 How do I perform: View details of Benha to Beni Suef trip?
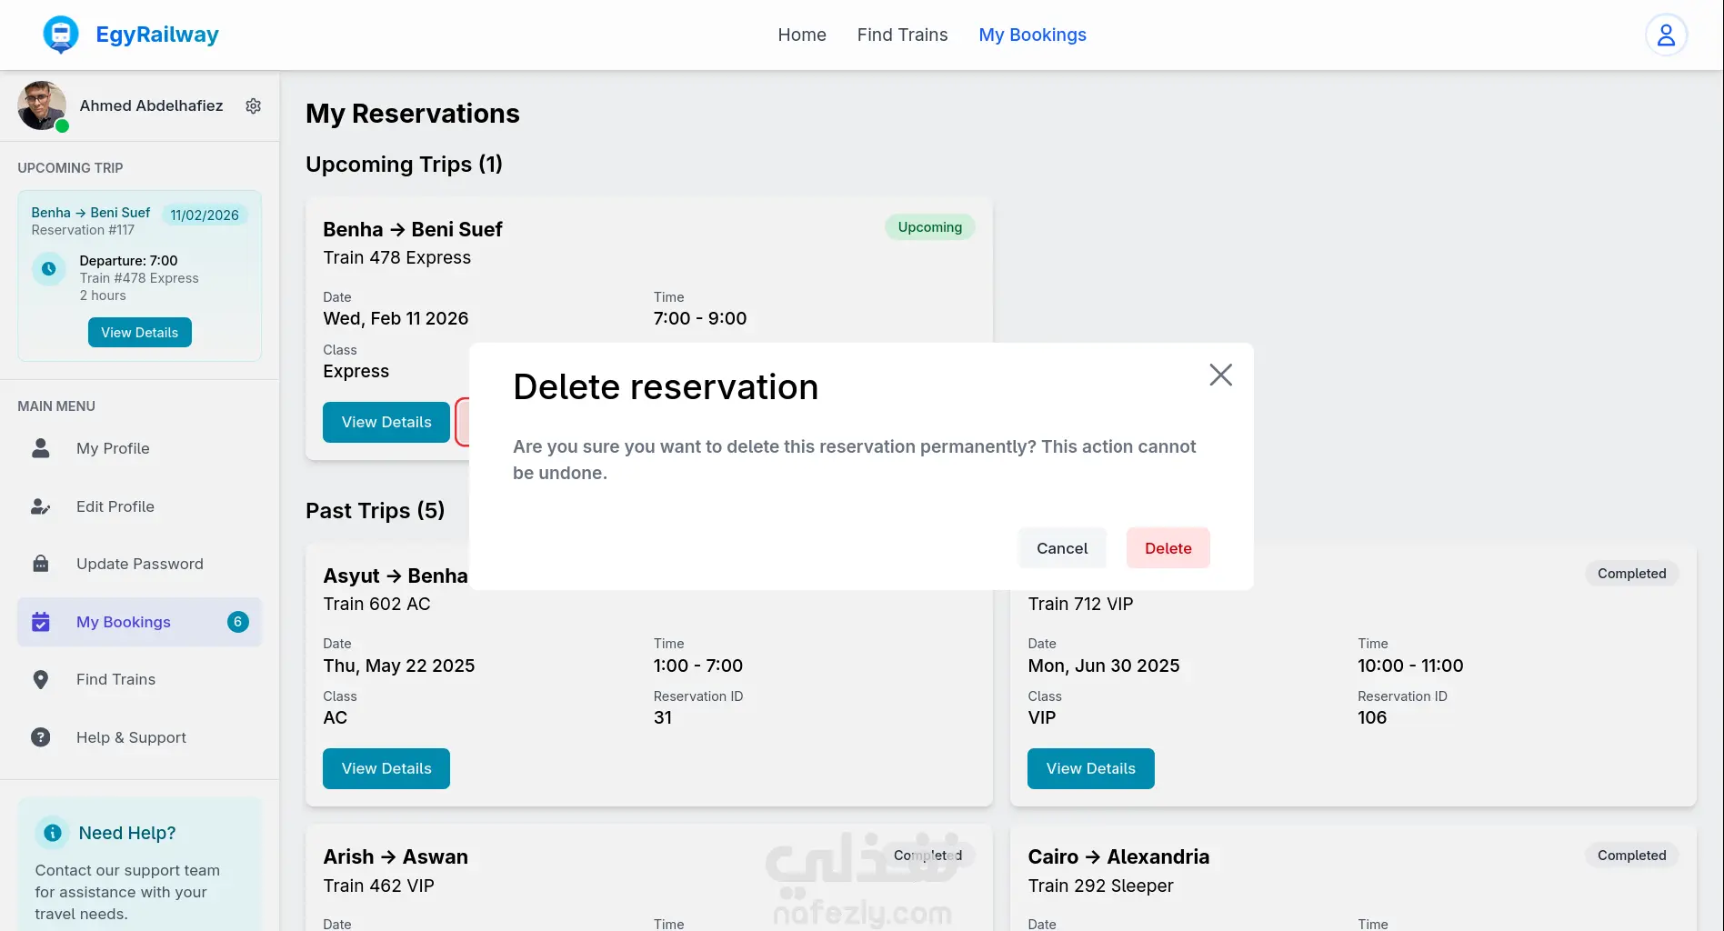pyautogui.click(x=386, y=423)
